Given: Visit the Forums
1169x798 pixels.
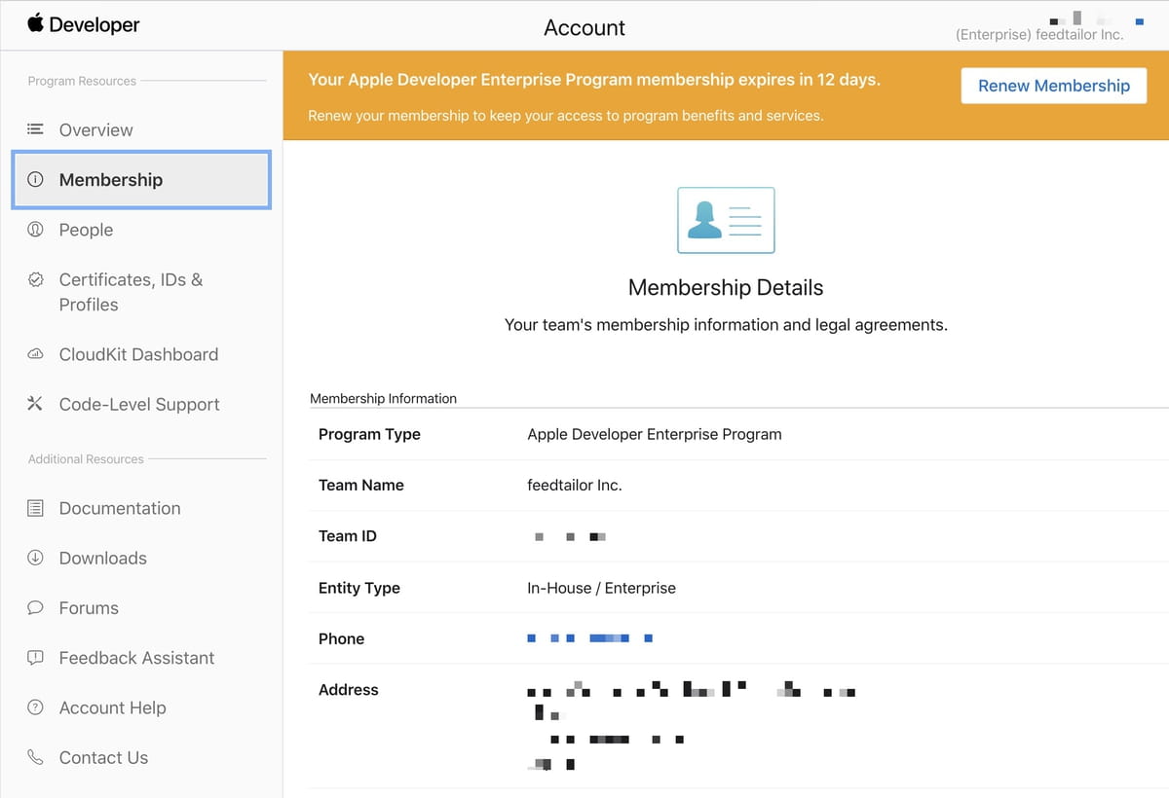Looking at the screenshot, I should [x=89, y=608].
